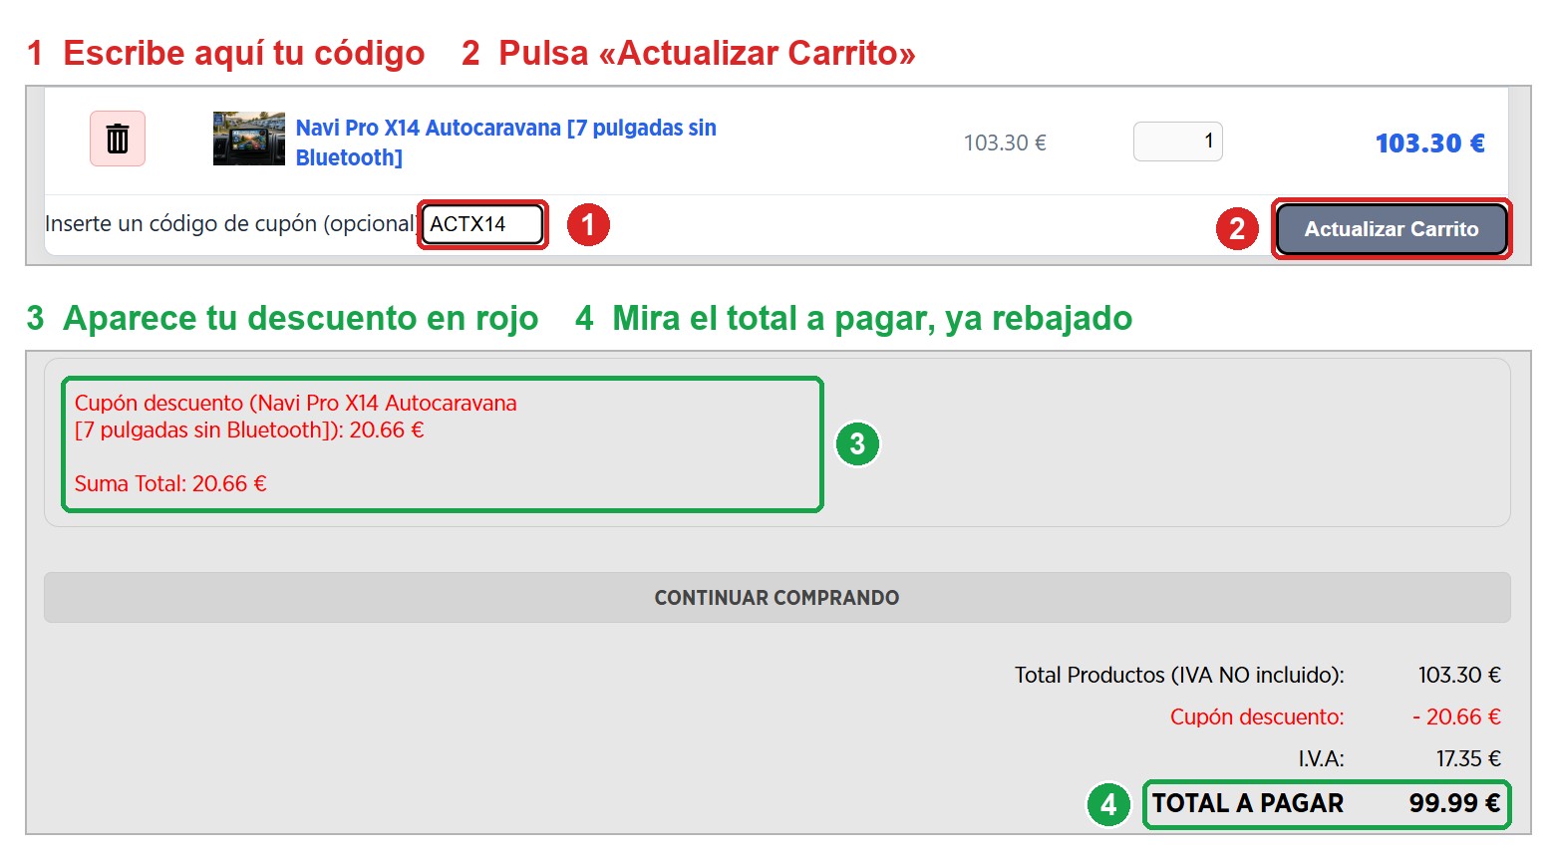Click the 'Cupón descuento:' label in the totals

(1257, 717)
